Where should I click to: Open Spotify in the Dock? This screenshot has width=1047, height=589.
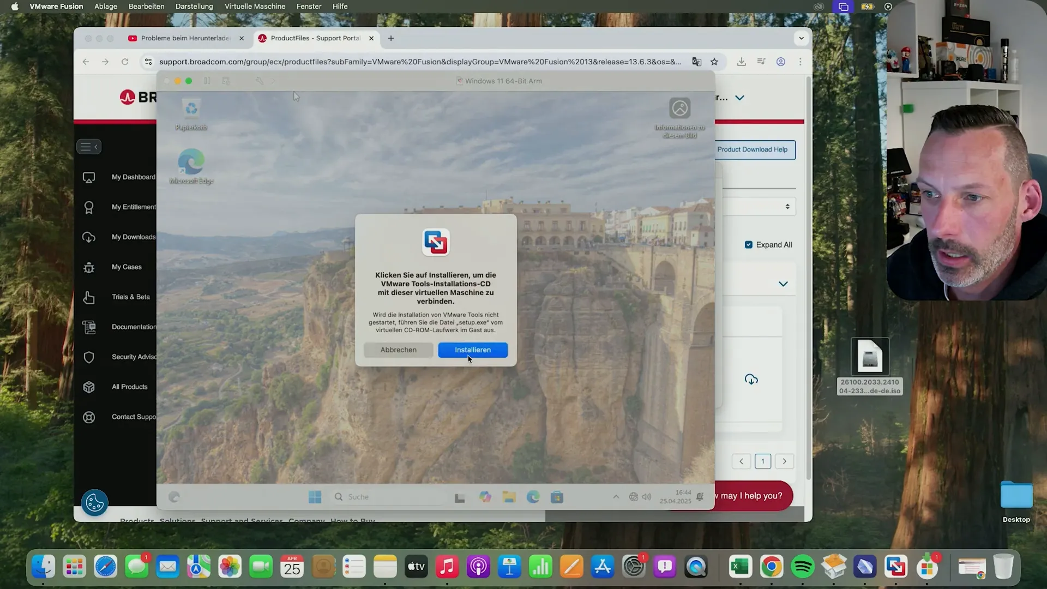803,567
